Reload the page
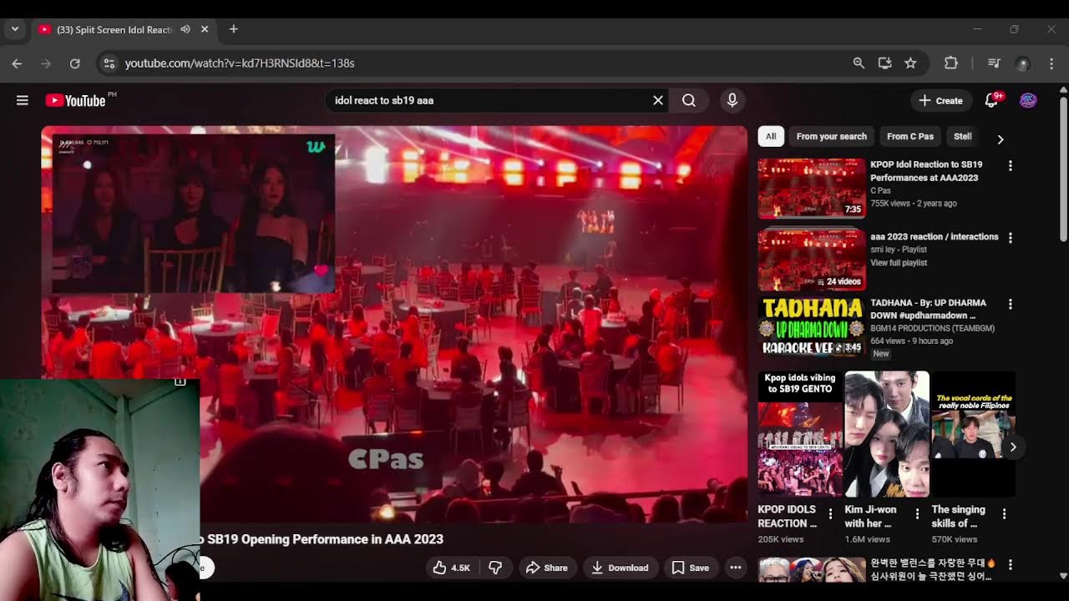This screenshot has width=1069, height=601. click(74, 63)
